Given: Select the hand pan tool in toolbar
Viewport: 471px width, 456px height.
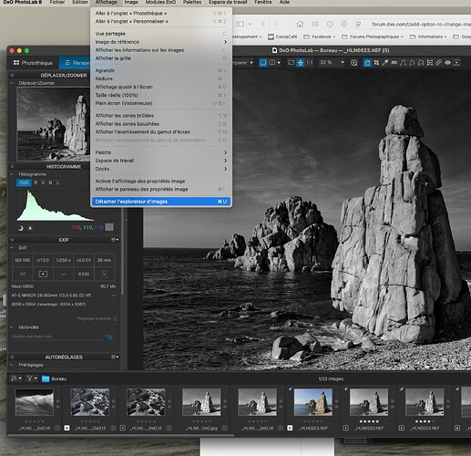Looking at the screenshot, I should pos(367,63).
